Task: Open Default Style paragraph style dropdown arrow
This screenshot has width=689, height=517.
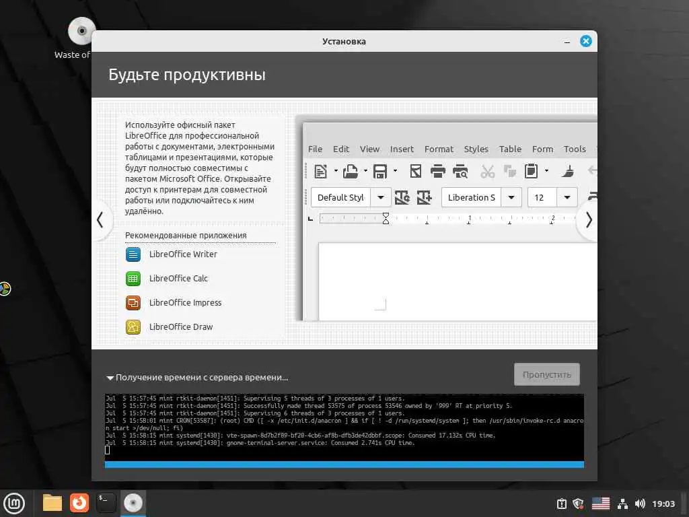Action: [x=381, y=197]
